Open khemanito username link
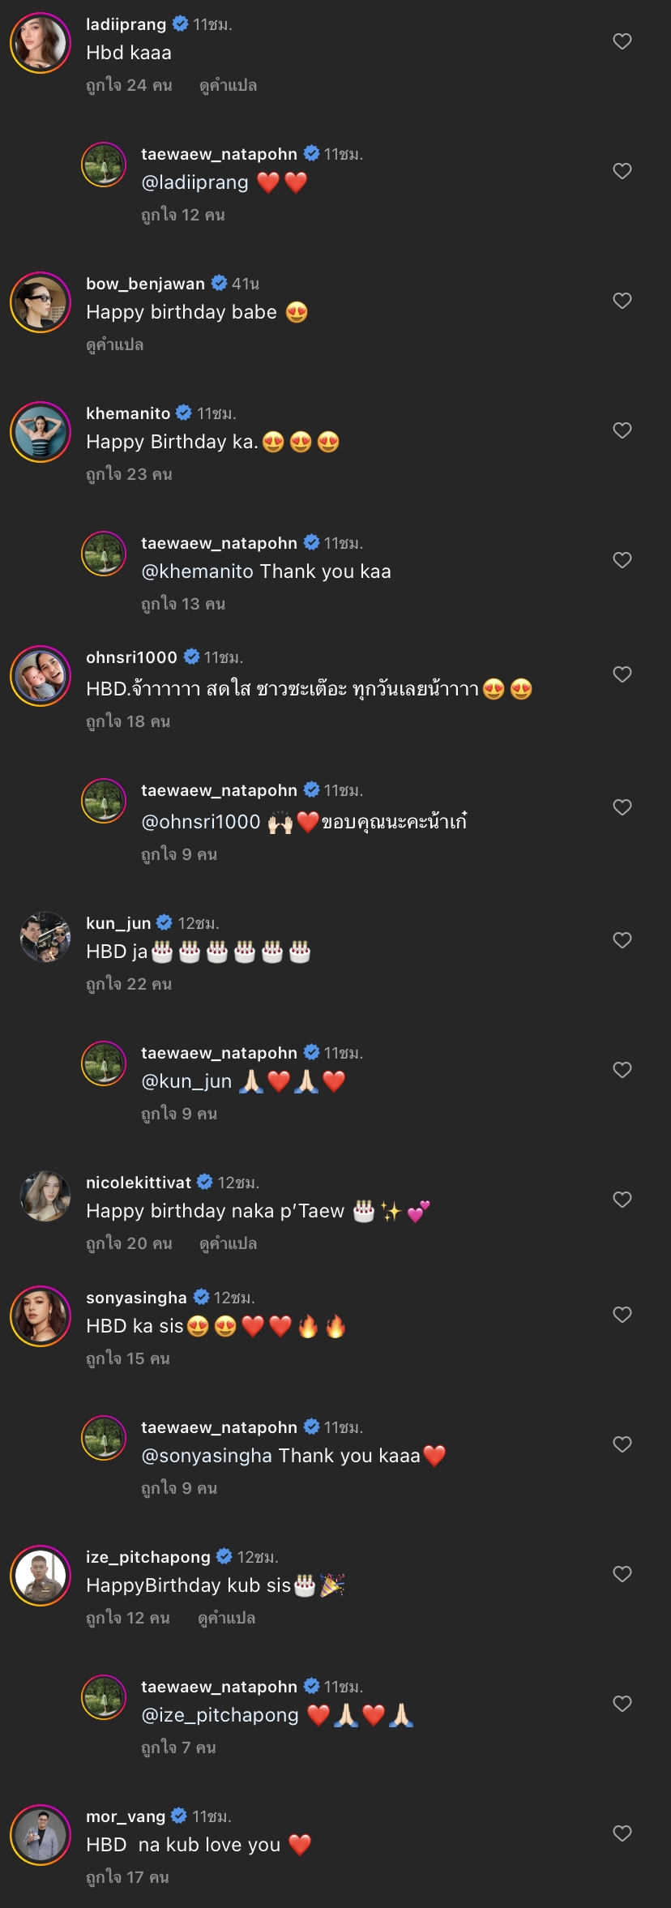 [128, 413]
